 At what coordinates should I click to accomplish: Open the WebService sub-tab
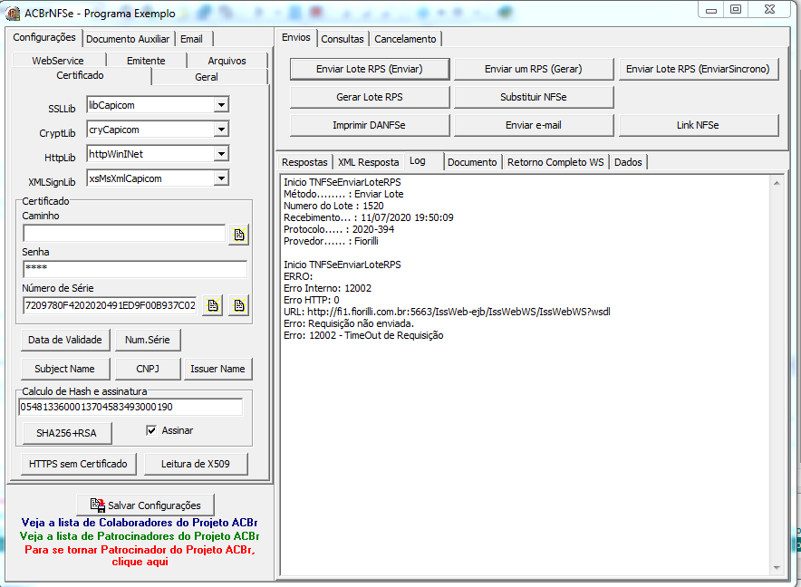point(58,61)
